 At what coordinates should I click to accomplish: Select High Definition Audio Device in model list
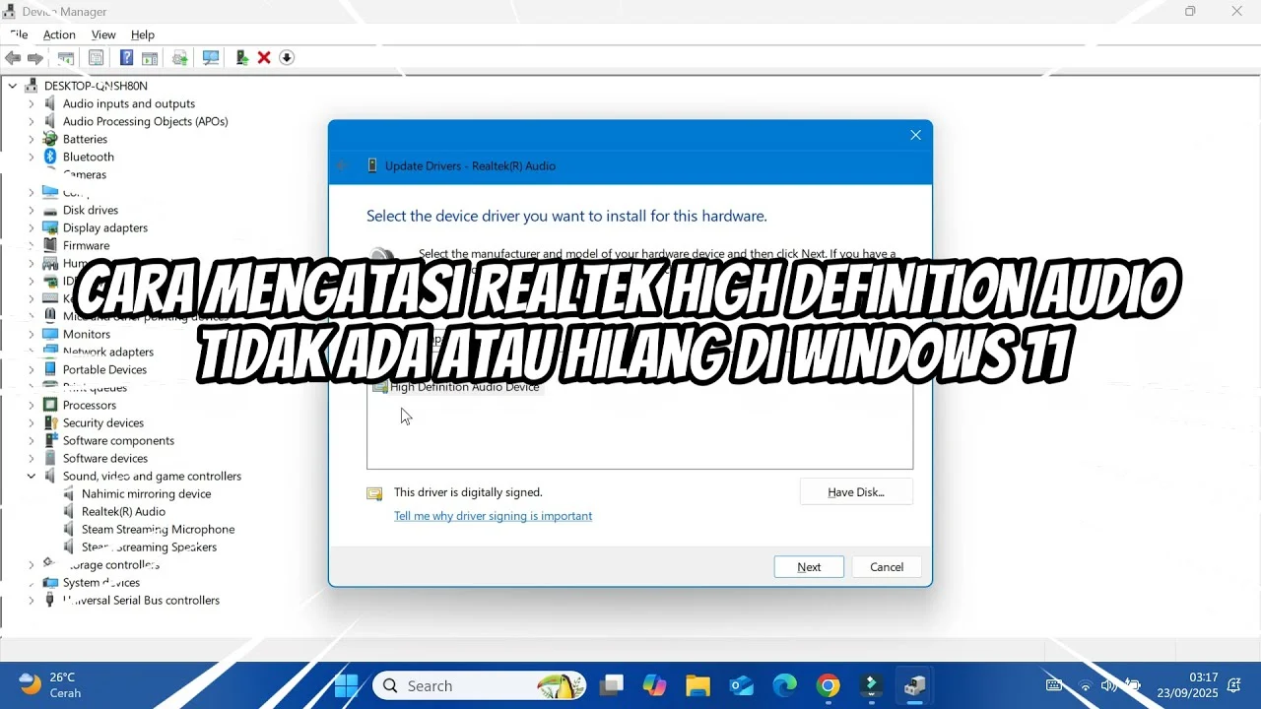coord(464,387)
